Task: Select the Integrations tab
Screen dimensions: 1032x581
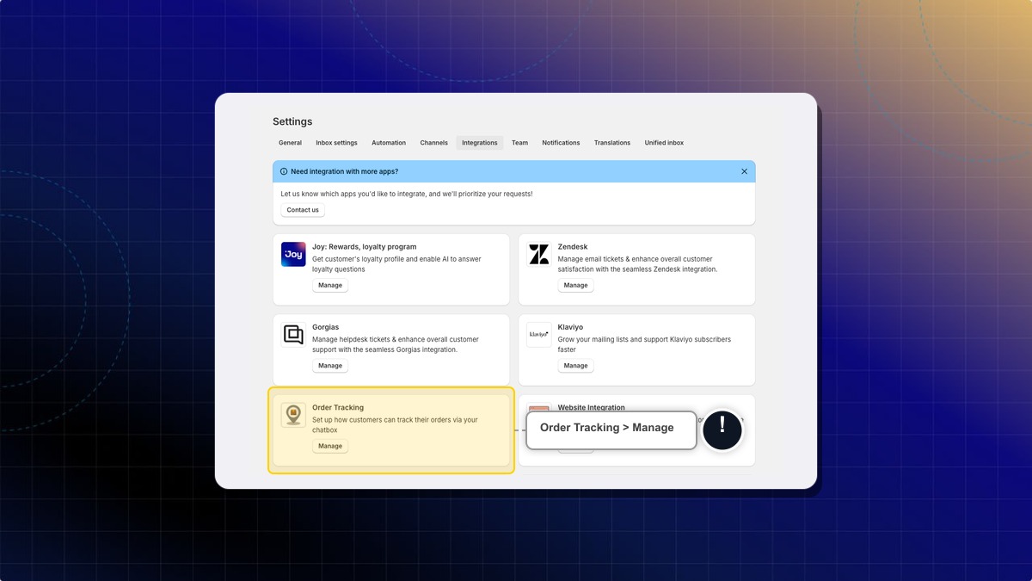Action: 479,143
